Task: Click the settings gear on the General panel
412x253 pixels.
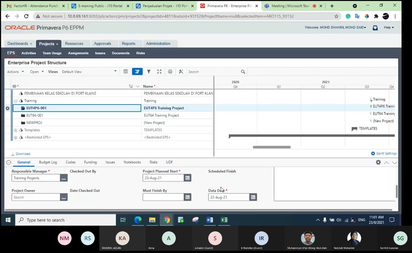Action: click(x=378, y=162)
